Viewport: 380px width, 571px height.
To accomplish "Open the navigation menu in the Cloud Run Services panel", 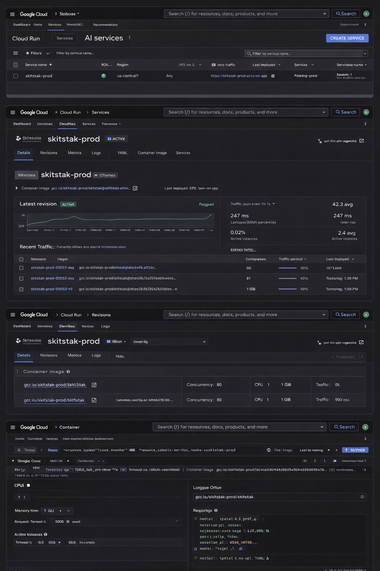I will tap(13, 112).
